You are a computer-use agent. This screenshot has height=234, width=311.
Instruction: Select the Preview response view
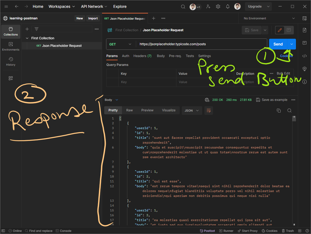[147, 111]
